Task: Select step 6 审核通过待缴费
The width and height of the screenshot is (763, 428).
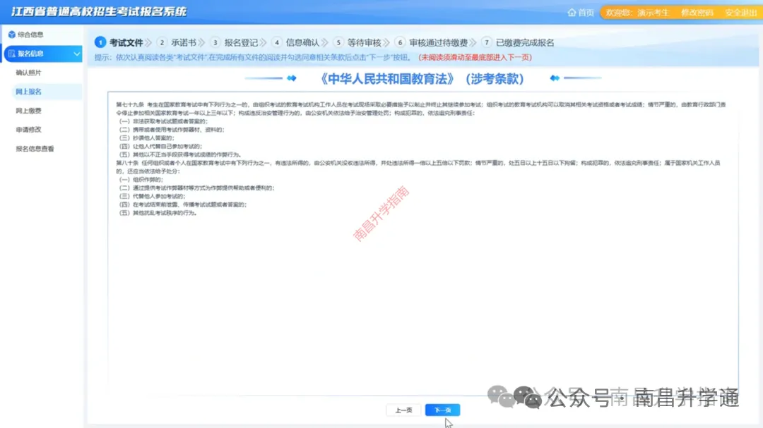Action: pos(439,43)
